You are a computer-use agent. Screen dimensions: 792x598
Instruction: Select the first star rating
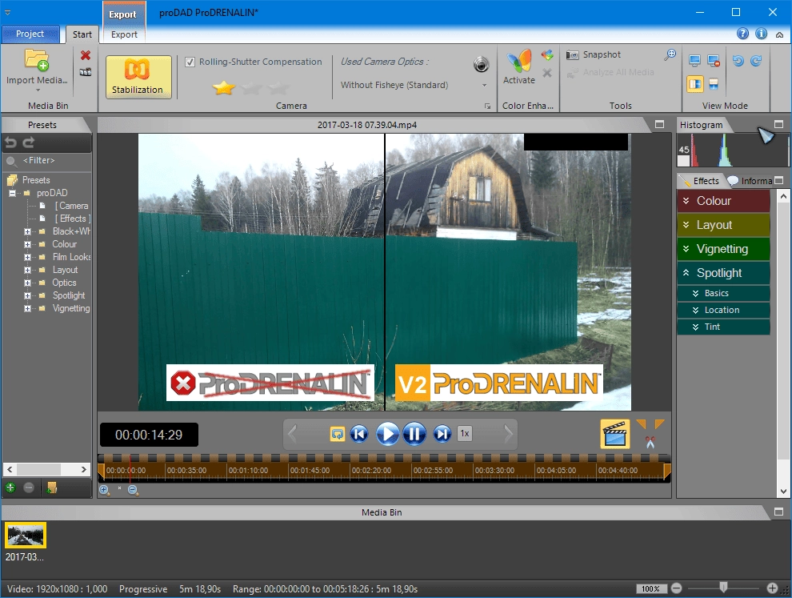pyautogui.click(x=223, y=88)
